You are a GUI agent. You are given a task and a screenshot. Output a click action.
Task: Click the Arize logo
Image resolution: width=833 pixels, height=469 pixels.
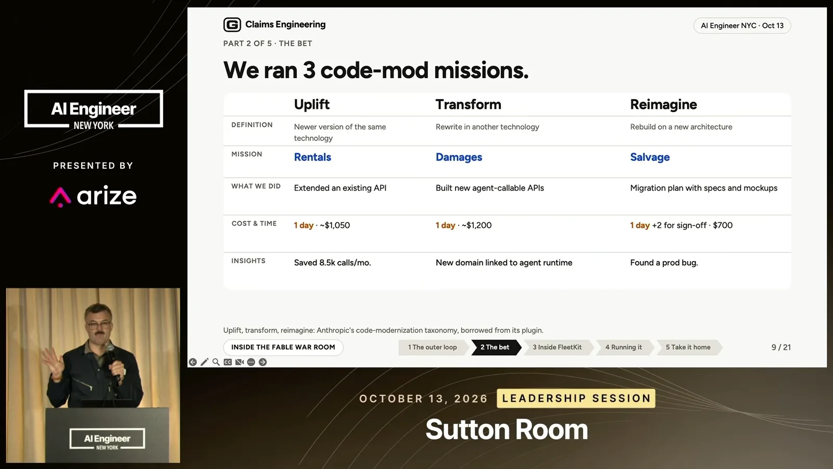tap(93, 196)
